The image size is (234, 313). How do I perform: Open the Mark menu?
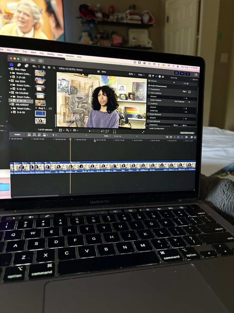click(x=34, y=52)
